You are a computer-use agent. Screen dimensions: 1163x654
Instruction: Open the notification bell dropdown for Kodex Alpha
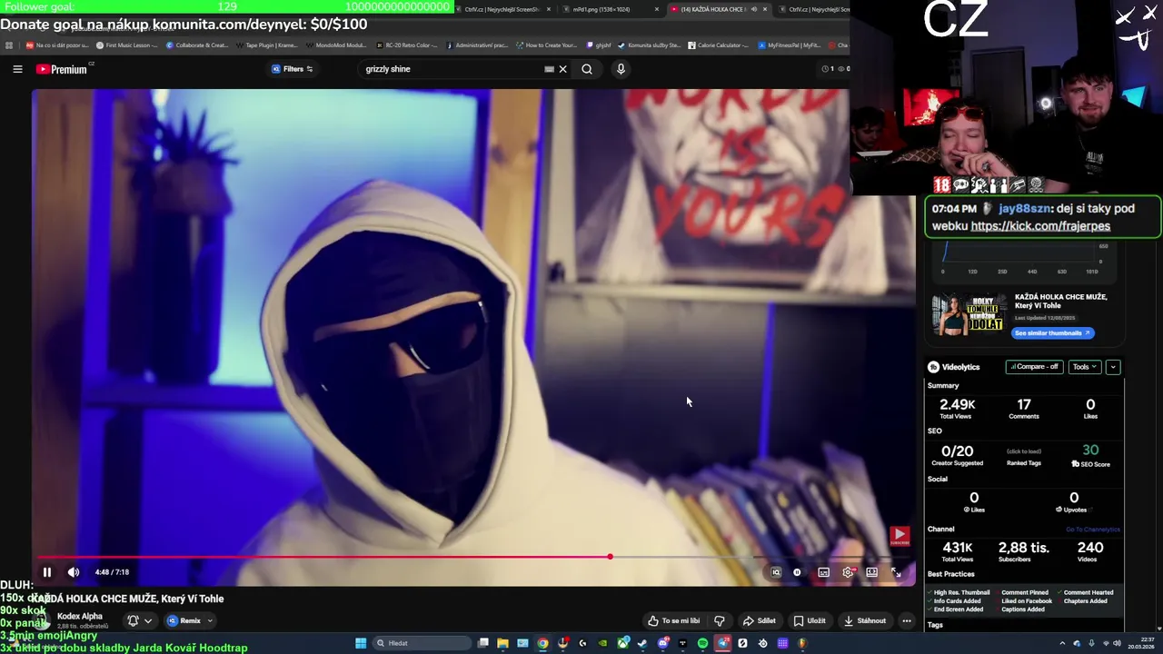[139, 621]
